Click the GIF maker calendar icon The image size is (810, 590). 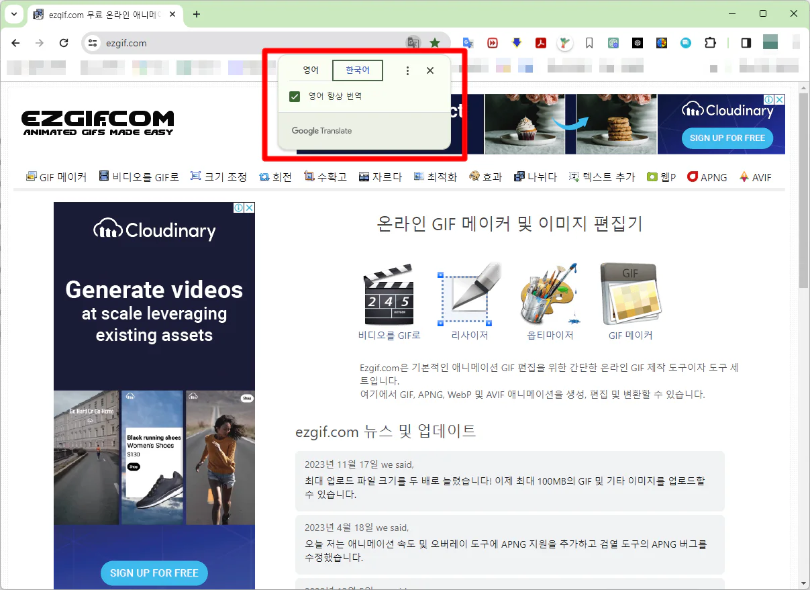point(630,295)
